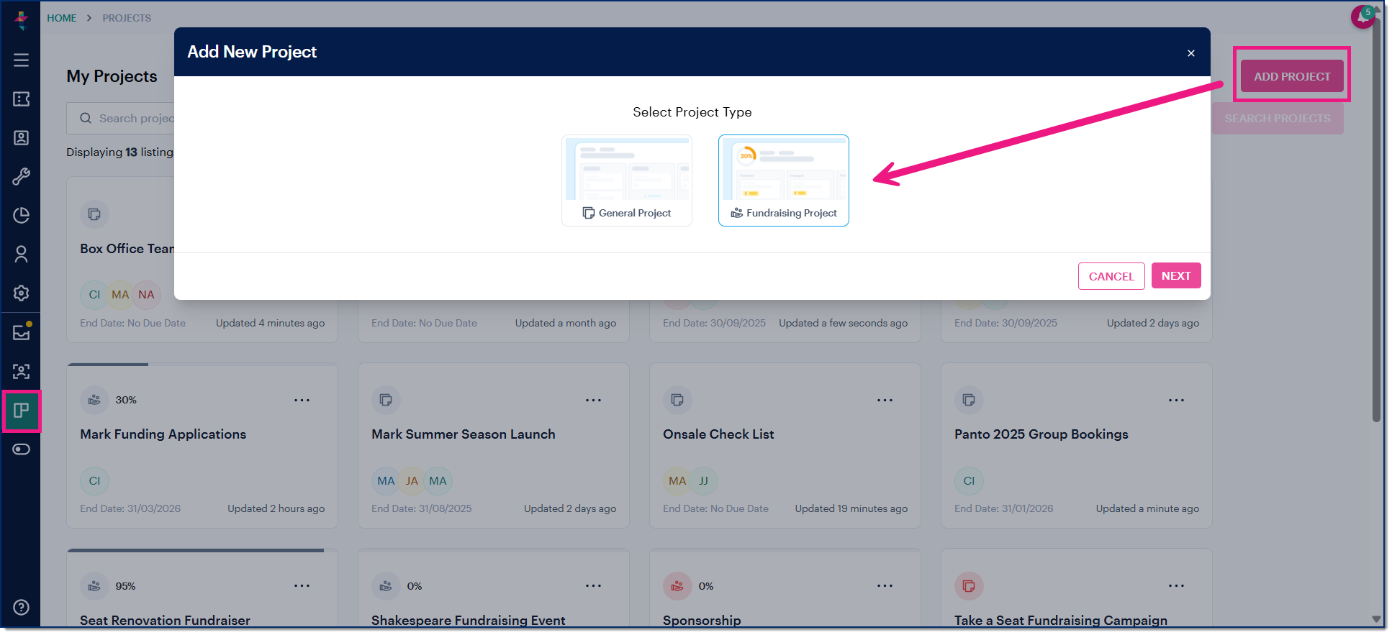1392x635 pixels.
Task: Click the scrollbar down arrow
Action: (x=1376, y=619)
